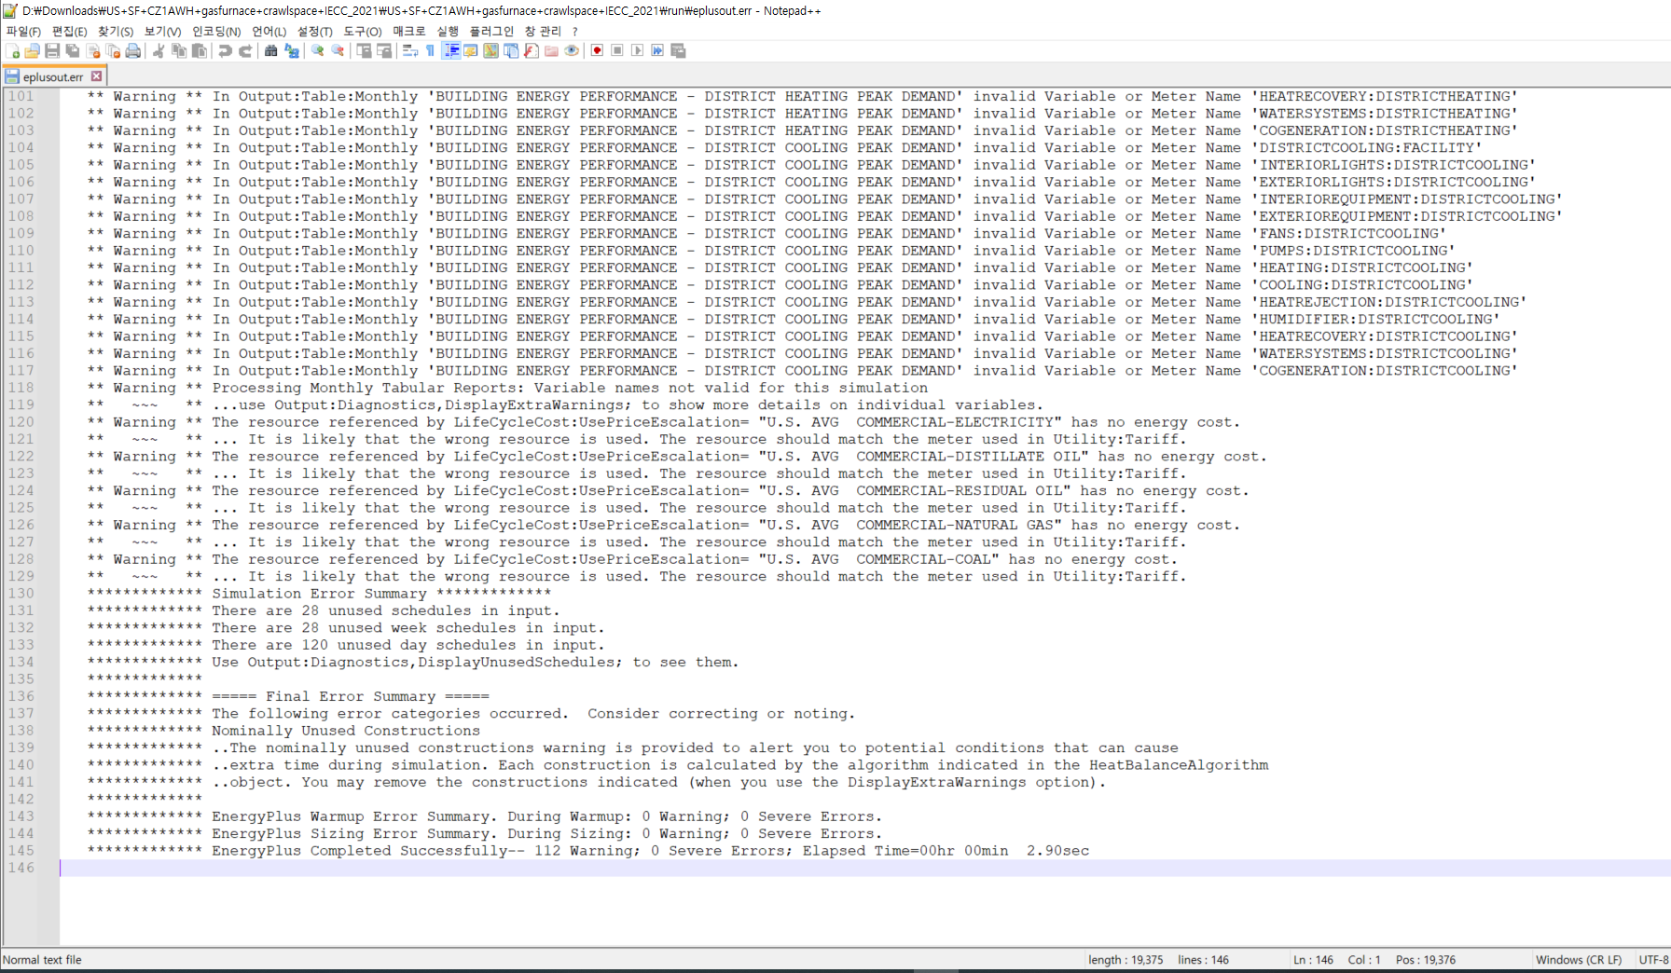1671x973 pixels.
Task: Open the Folder as Workspace icon
Action: [551, 50]
